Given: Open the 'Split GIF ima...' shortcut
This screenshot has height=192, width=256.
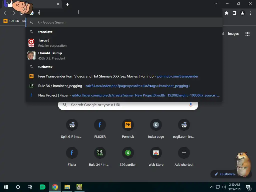Looking at the screenshot, I should (x=72, y=129).
